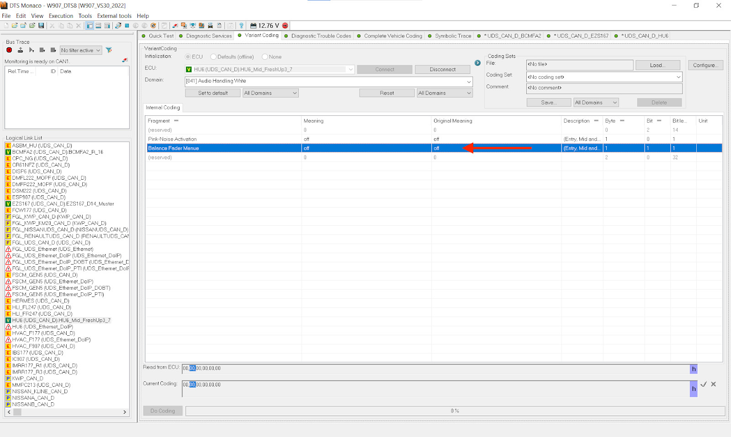The image size is (731, 437).
Task: Click the Disconnect button
Action: point(442,69)
